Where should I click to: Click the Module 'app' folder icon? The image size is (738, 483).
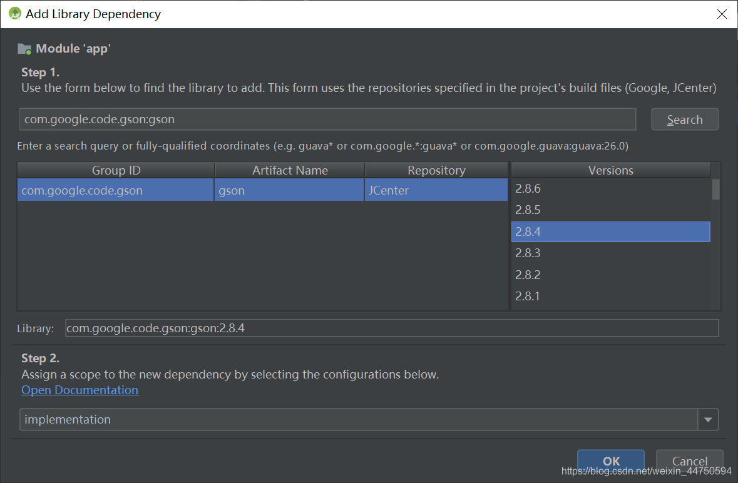tap(24, 48)
